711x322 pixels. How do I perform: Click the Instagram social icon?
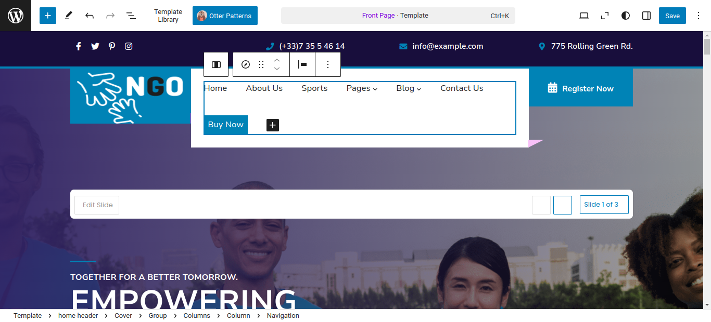pyautogui.click(x=129, y=46)
